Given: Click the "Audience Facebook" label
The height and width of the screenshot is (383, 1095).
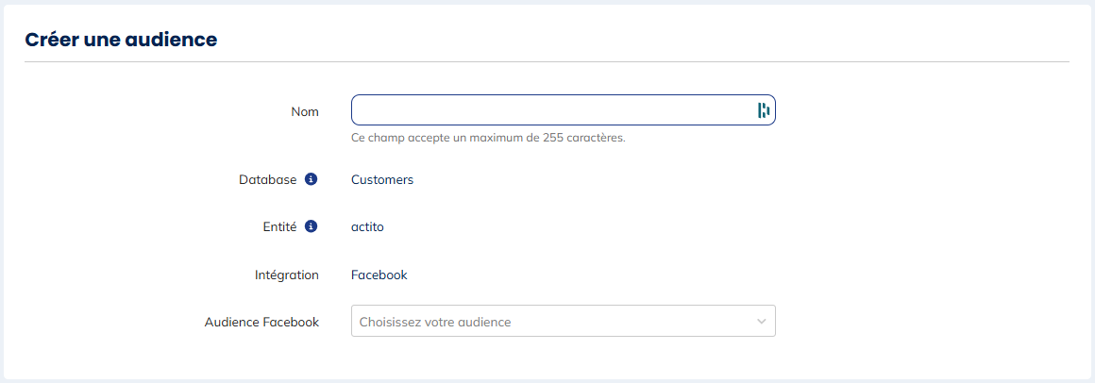Looking at the screenshot, I should pyautogui.click(x=261, y=322).
